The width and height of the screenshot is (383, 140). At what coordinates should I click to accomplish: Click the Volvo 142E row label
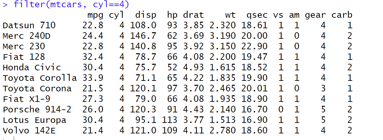[x=29, y=131]
